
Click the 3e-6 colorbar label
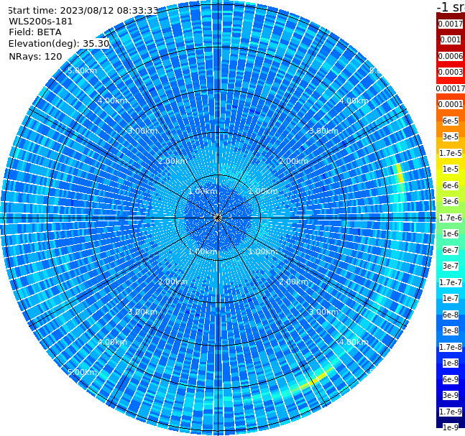(x=451, y=201)
